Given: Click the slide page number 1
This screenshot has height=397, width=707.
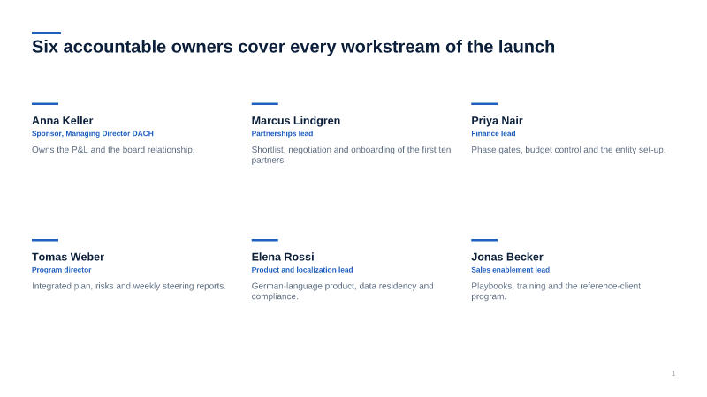Looking at the screenshot, I should pos(673,373).
